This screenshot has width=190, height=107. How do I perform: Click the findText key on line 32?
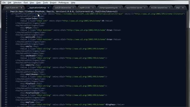coord(30,84)
